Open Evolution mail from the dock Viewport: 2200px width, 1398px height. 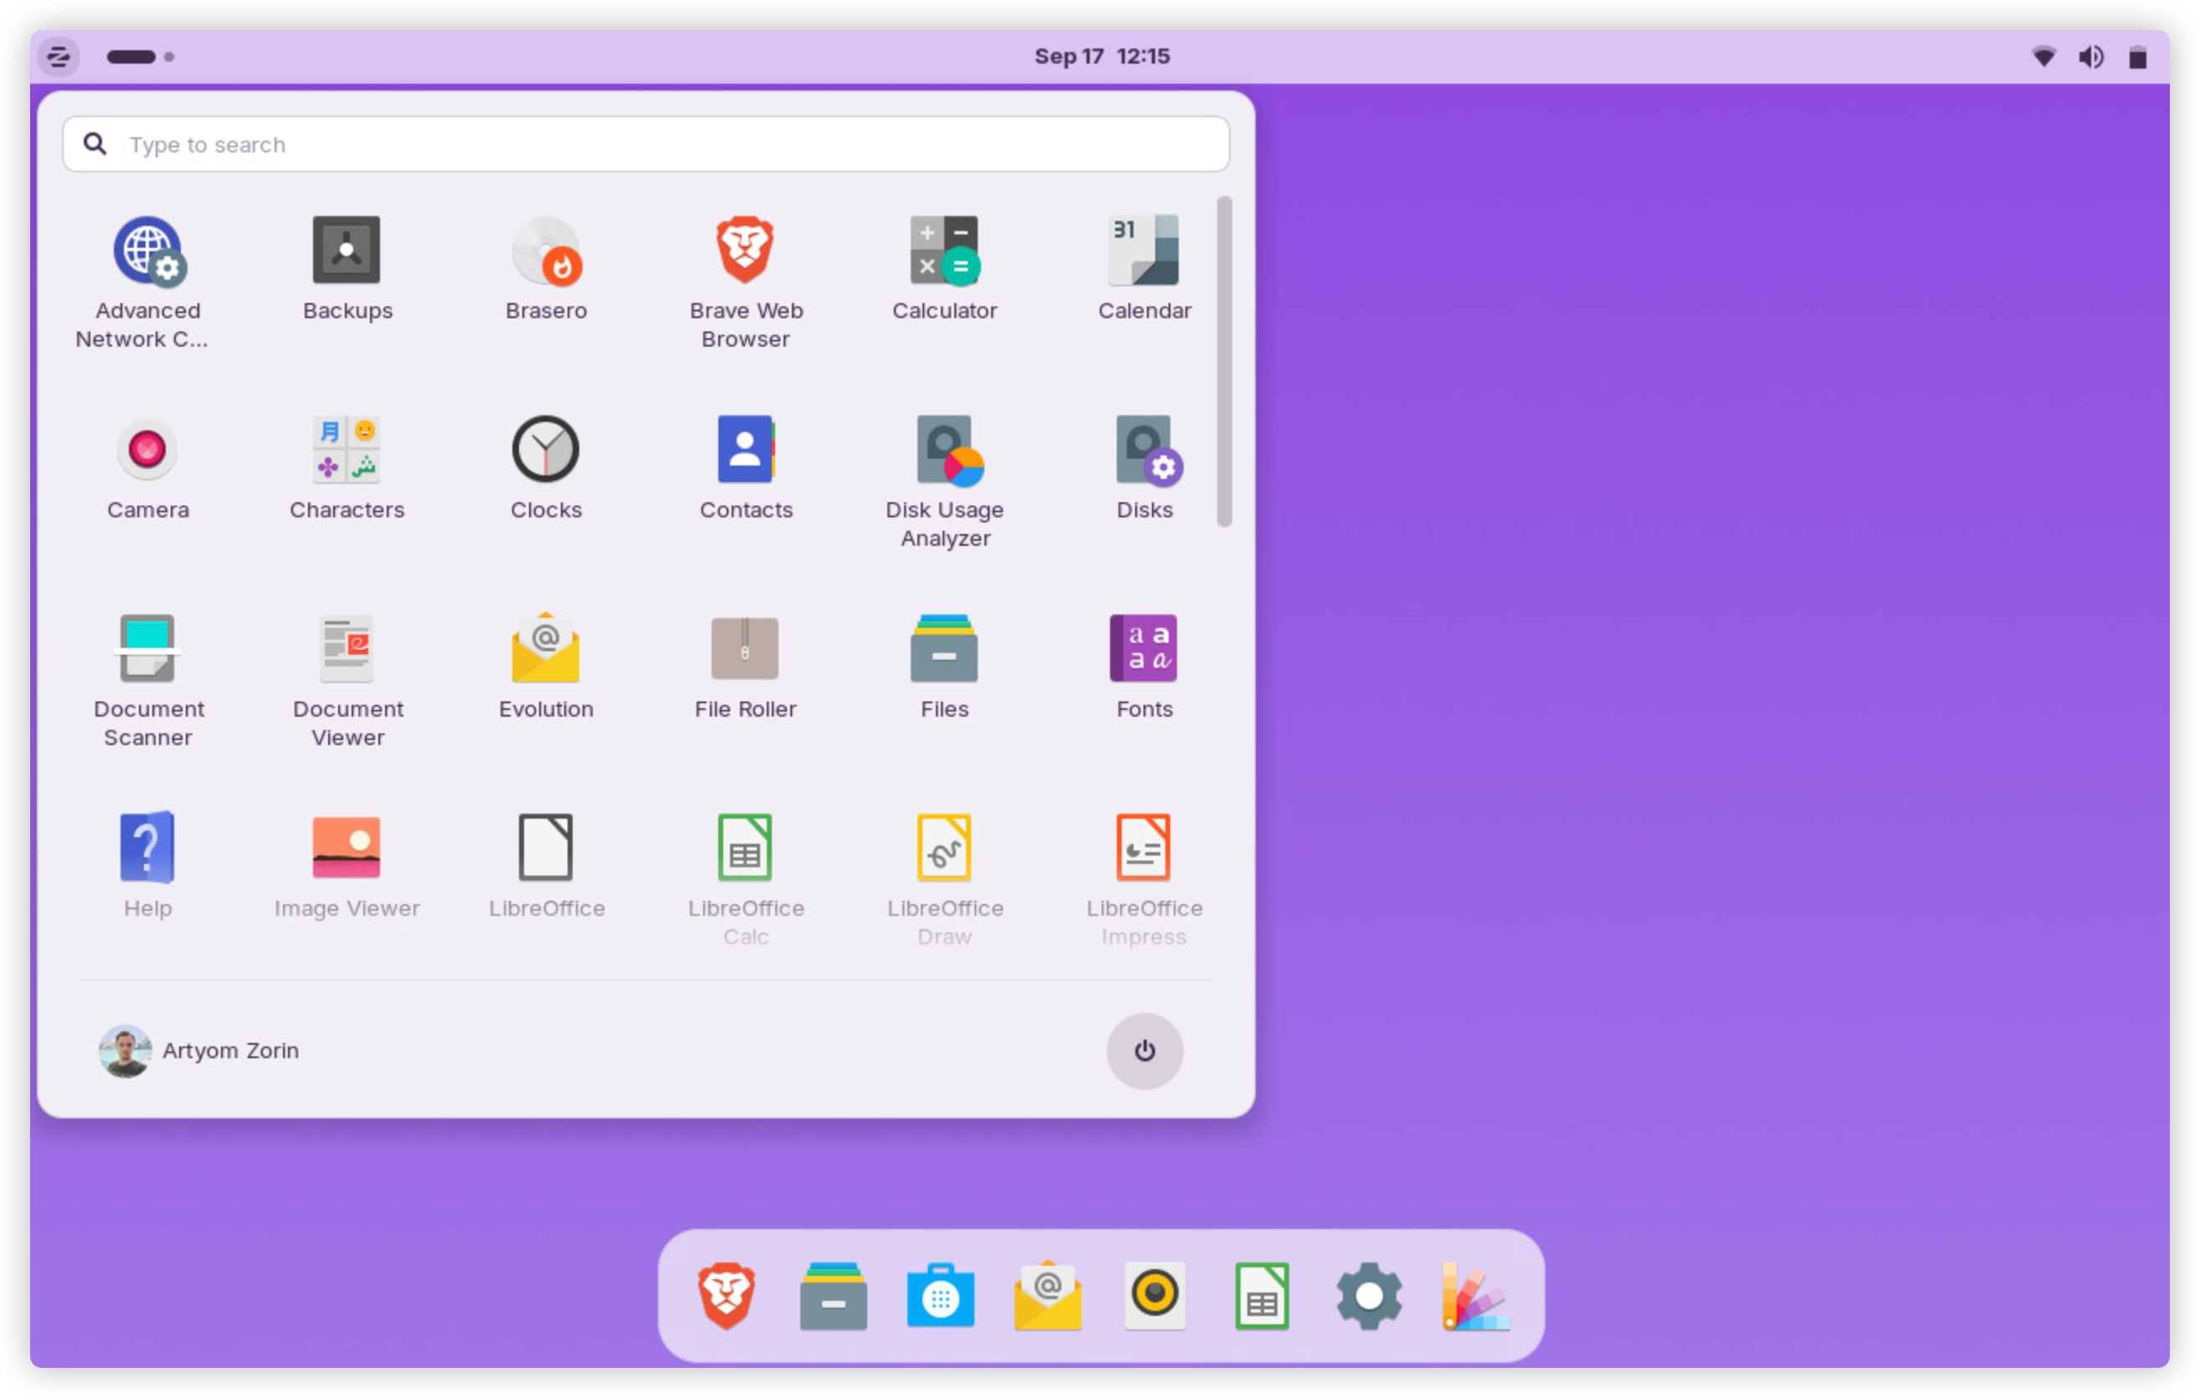[1048, 1294]
